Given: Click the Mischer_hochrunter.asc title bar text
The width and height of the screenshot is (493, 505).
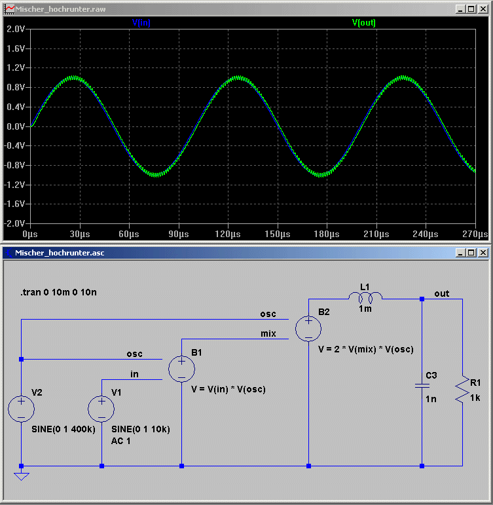Looking at the screenshot, I should coord(60,253).
